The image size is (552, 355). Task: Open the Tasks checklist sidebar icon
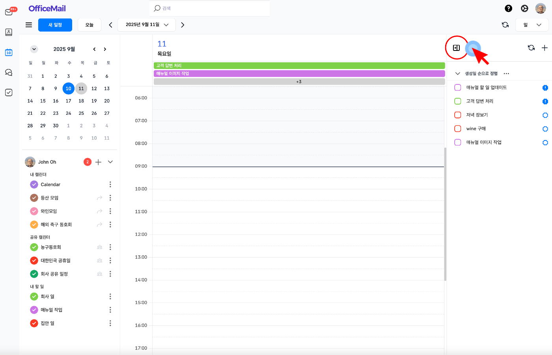tap(9, 93)
